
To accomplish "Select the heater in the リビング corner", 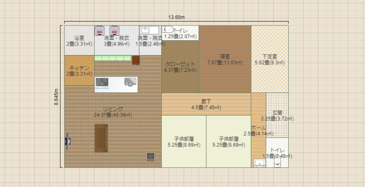I will point(151,157).
